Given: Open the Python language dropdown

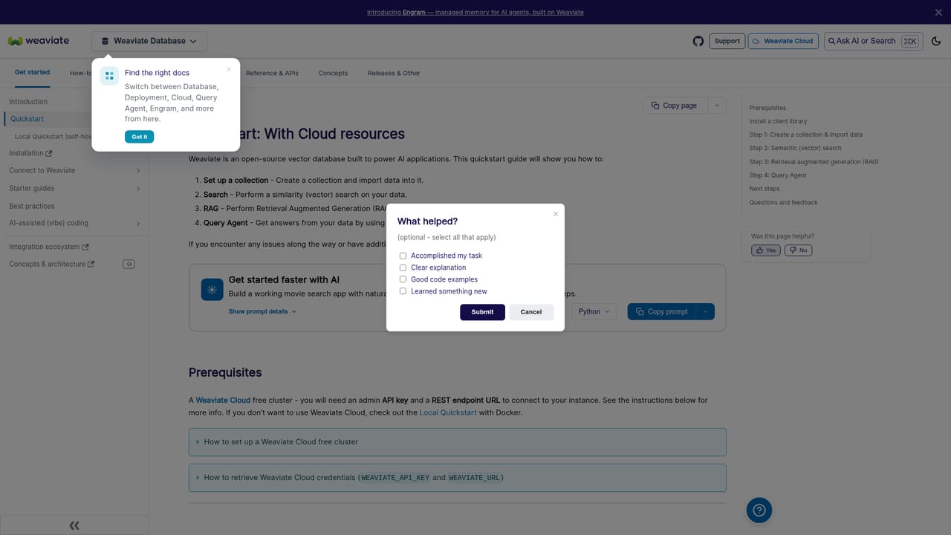Looking at the screenshot, I should 594,311.
